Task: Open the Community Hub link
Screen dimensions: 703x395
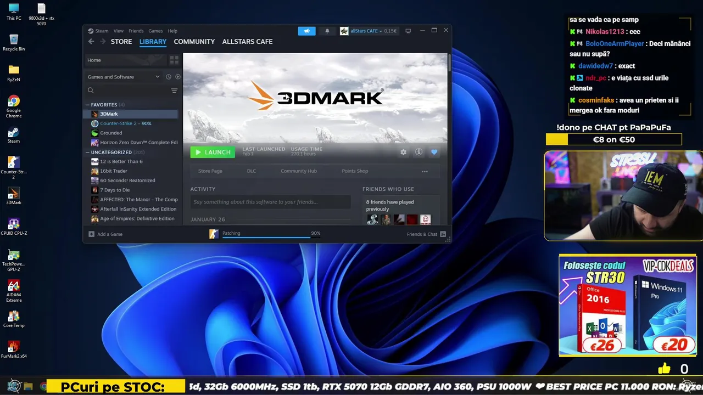Action: pos(299,171)
